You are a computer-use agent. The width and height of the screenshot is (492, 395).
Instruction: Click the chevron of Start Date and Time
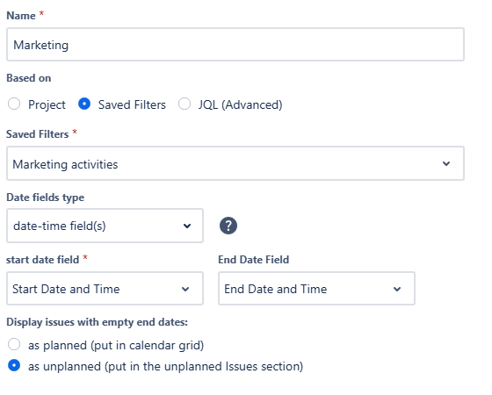point(185,289)
